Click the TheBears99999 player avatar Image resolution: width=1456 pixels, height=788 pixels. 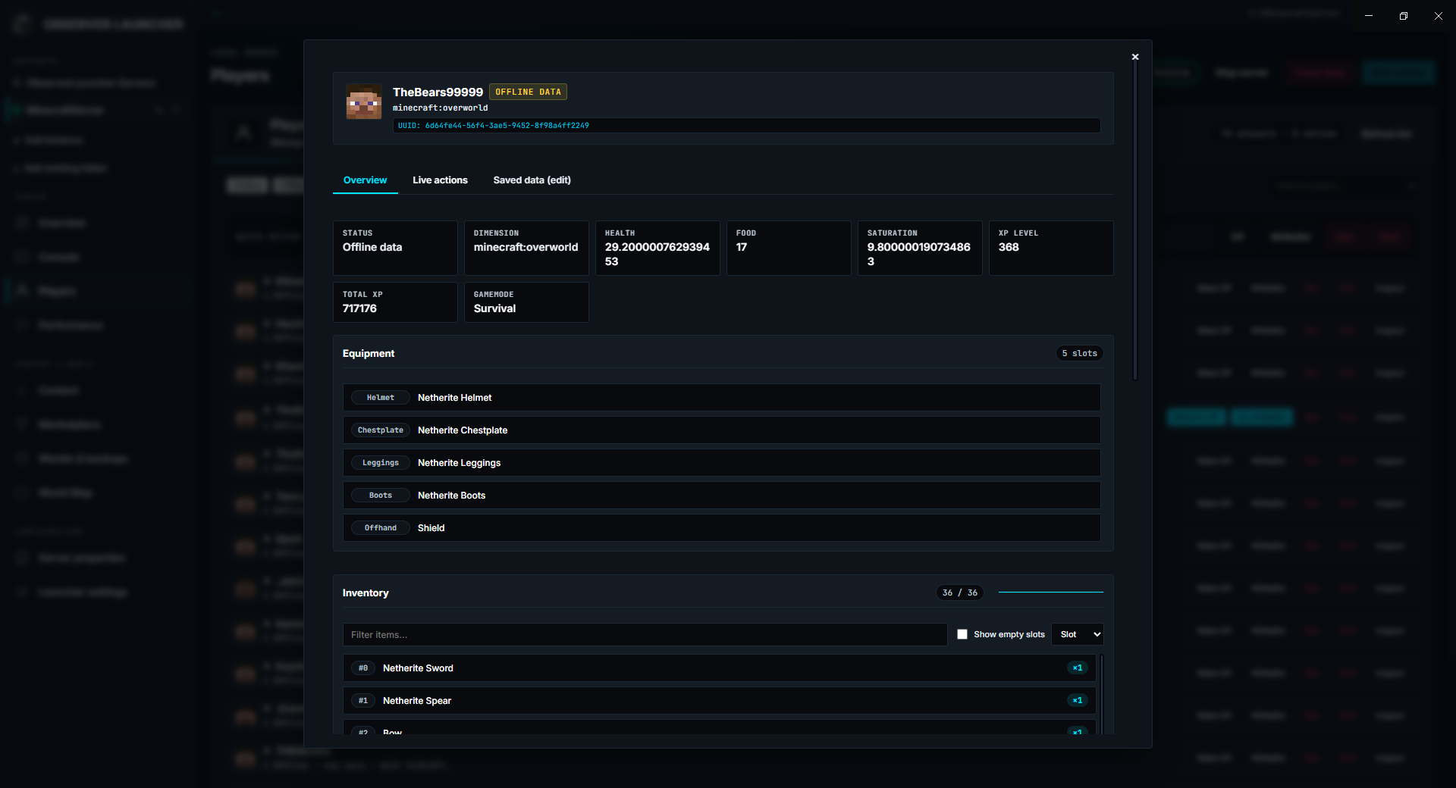364,102
